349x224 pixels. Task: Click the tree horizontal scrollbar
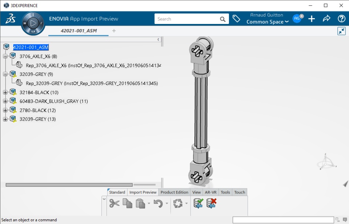[69, 185]
